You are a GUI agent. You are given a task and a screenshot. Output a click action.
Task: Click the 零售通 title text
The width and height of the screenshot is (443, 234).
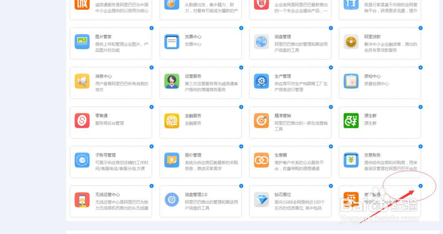pyautogui.click(x=101, y=116)
